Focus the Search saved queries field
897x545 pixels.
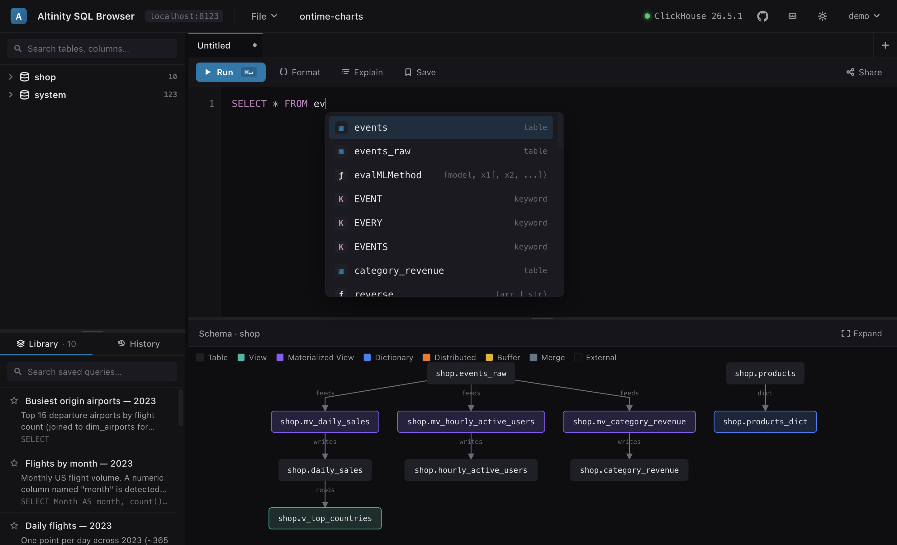pos(92,371)
